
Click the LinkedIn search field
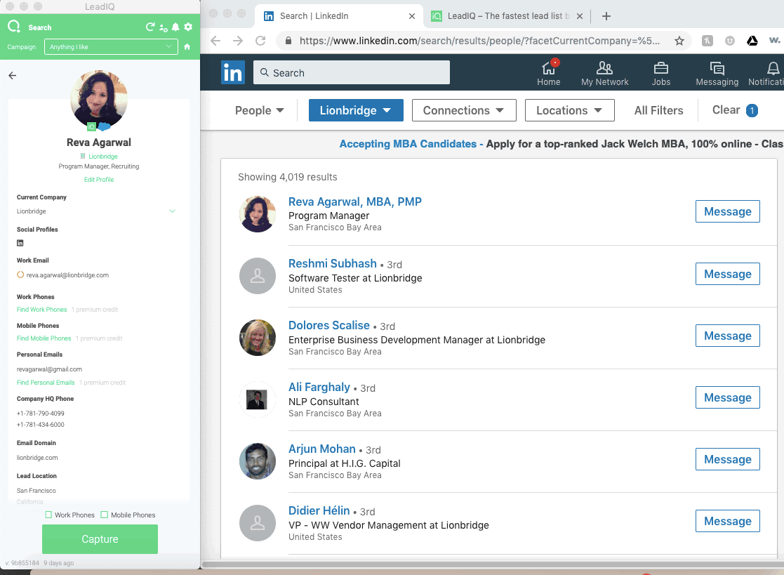point(351,73)
